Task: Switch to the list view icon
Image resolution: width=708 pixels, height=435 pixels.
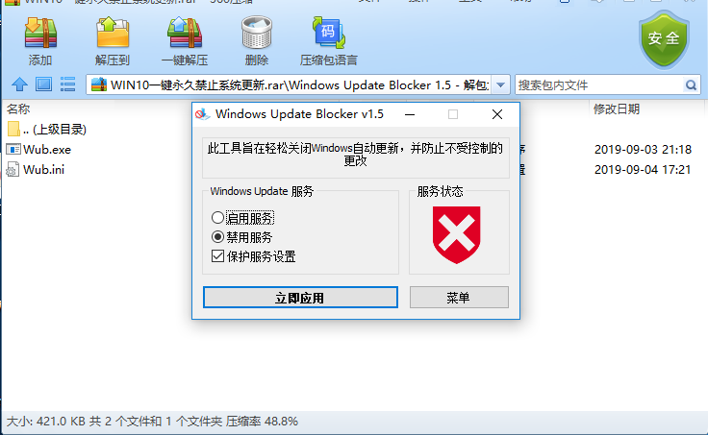Action: tap(67, 85)
